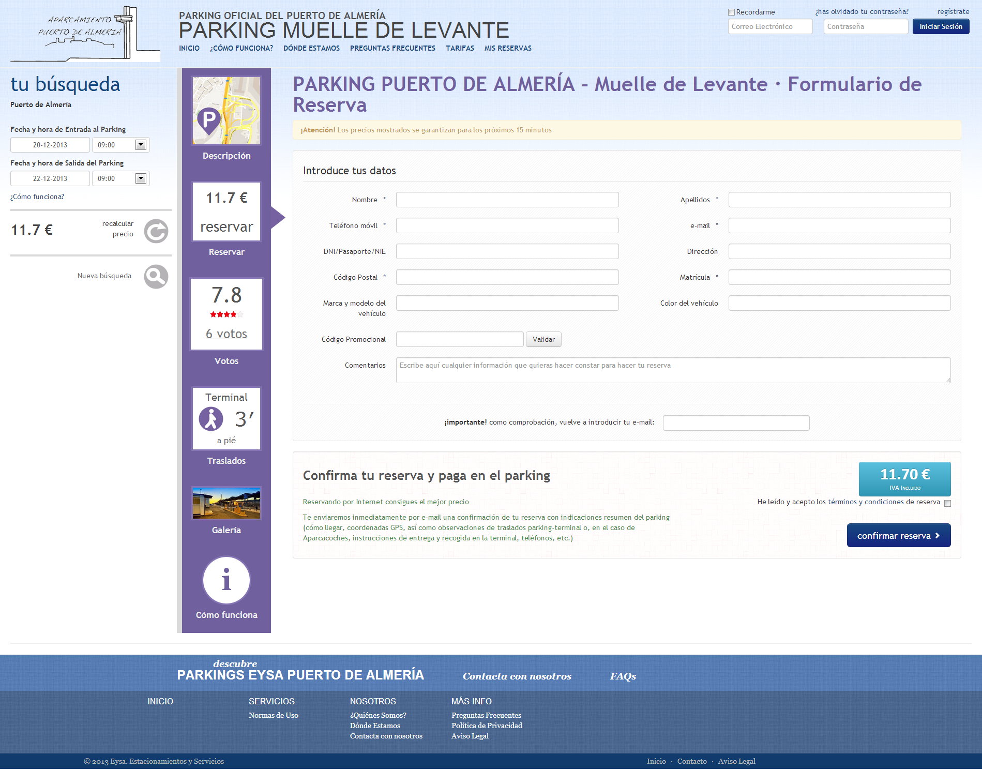Open PREGUNTAS FRECUENTES menu item

coord(392,48)
